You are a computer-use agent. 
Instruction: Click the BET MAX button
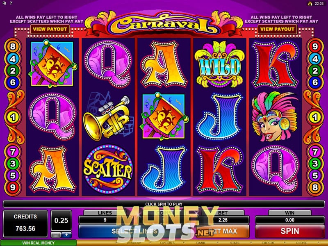(x=223, y=231)
